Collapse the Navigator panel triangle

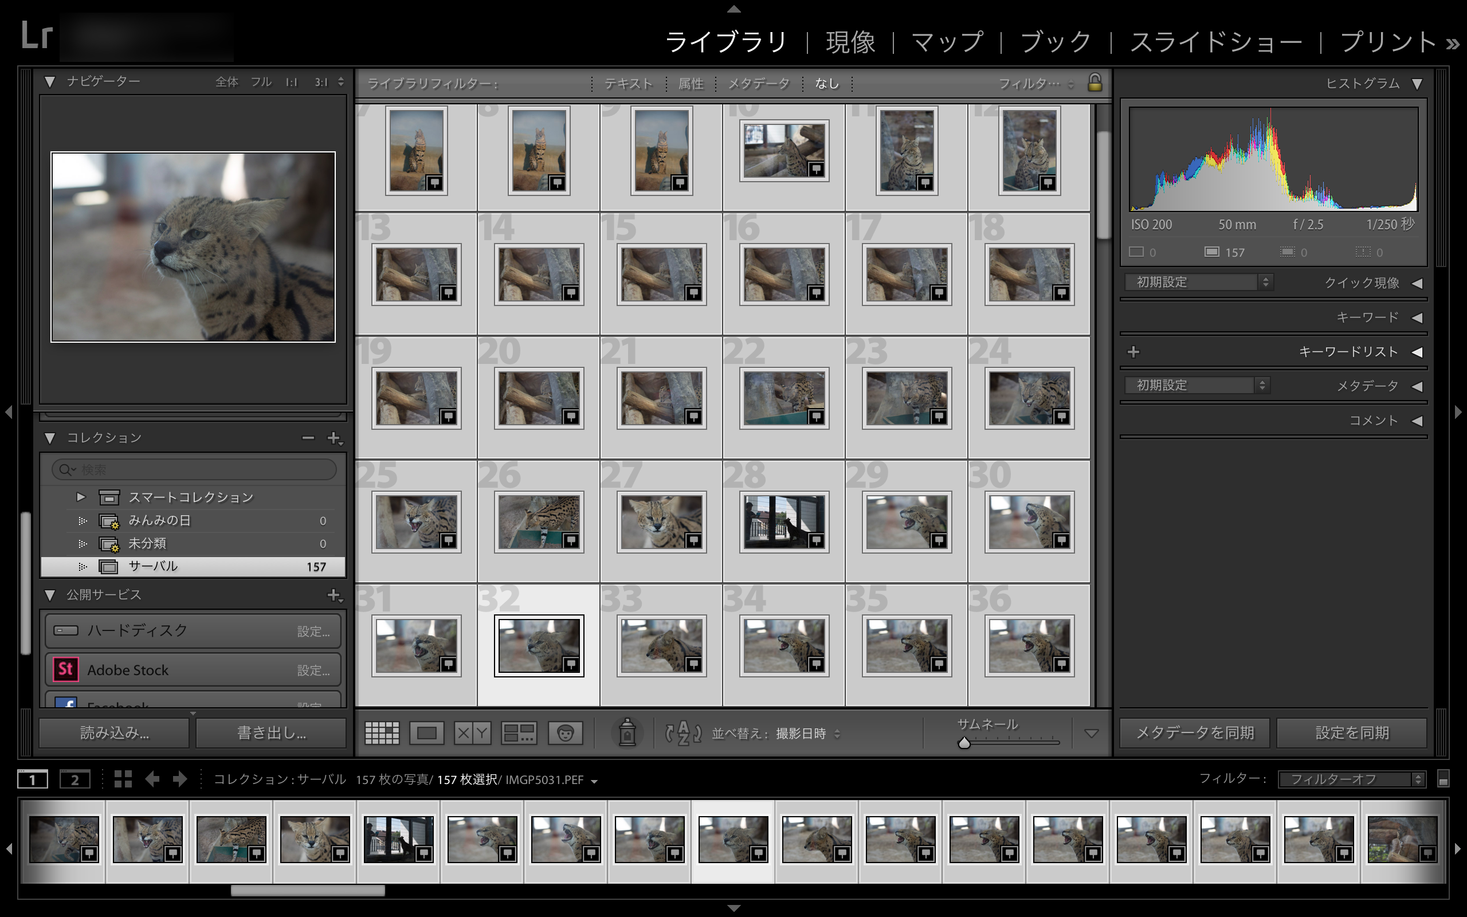tap(50, 81)
